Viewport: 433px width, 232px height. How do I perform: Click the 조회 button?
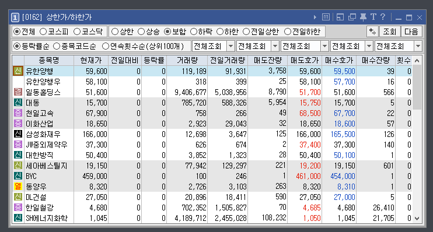[390, 31]
